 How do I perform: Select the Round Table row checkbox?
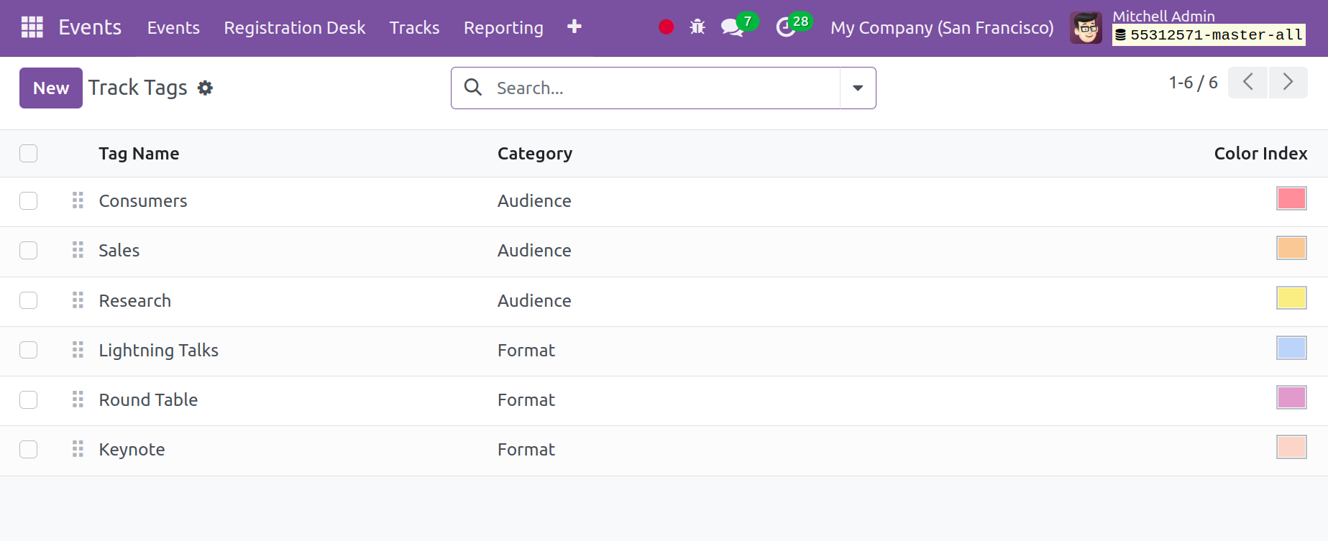[x=29, y=399]
